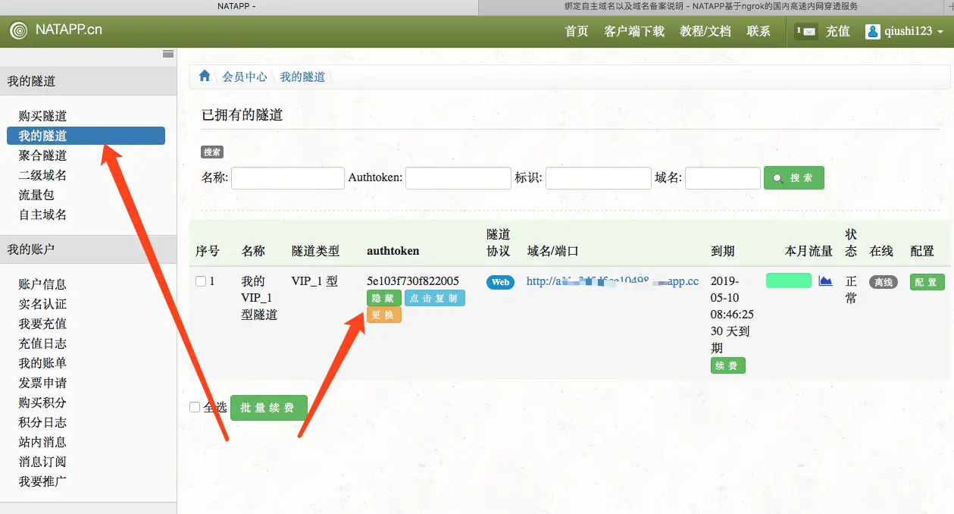Open 账户信息 in sidebar
The width and height of the screenshot is (954, 514).
click(x=43, y=284)
